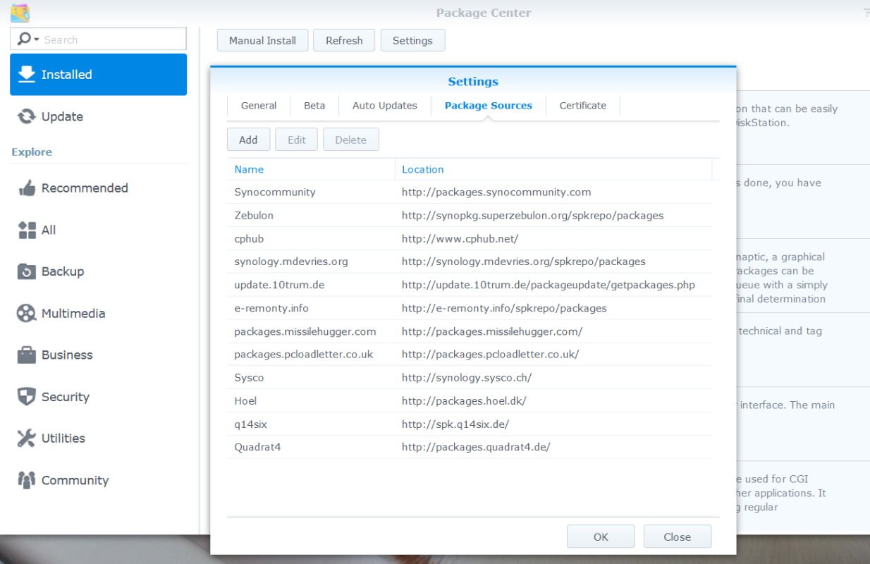Click Add to add a package source
The width and height of the screenshot is (870, 564).
coord(248,140)
